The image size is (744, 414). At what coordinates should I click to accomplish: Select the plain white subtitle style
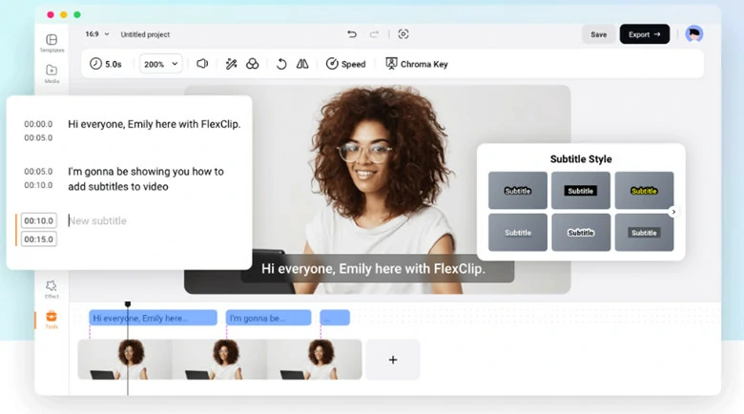click(518, 232)
